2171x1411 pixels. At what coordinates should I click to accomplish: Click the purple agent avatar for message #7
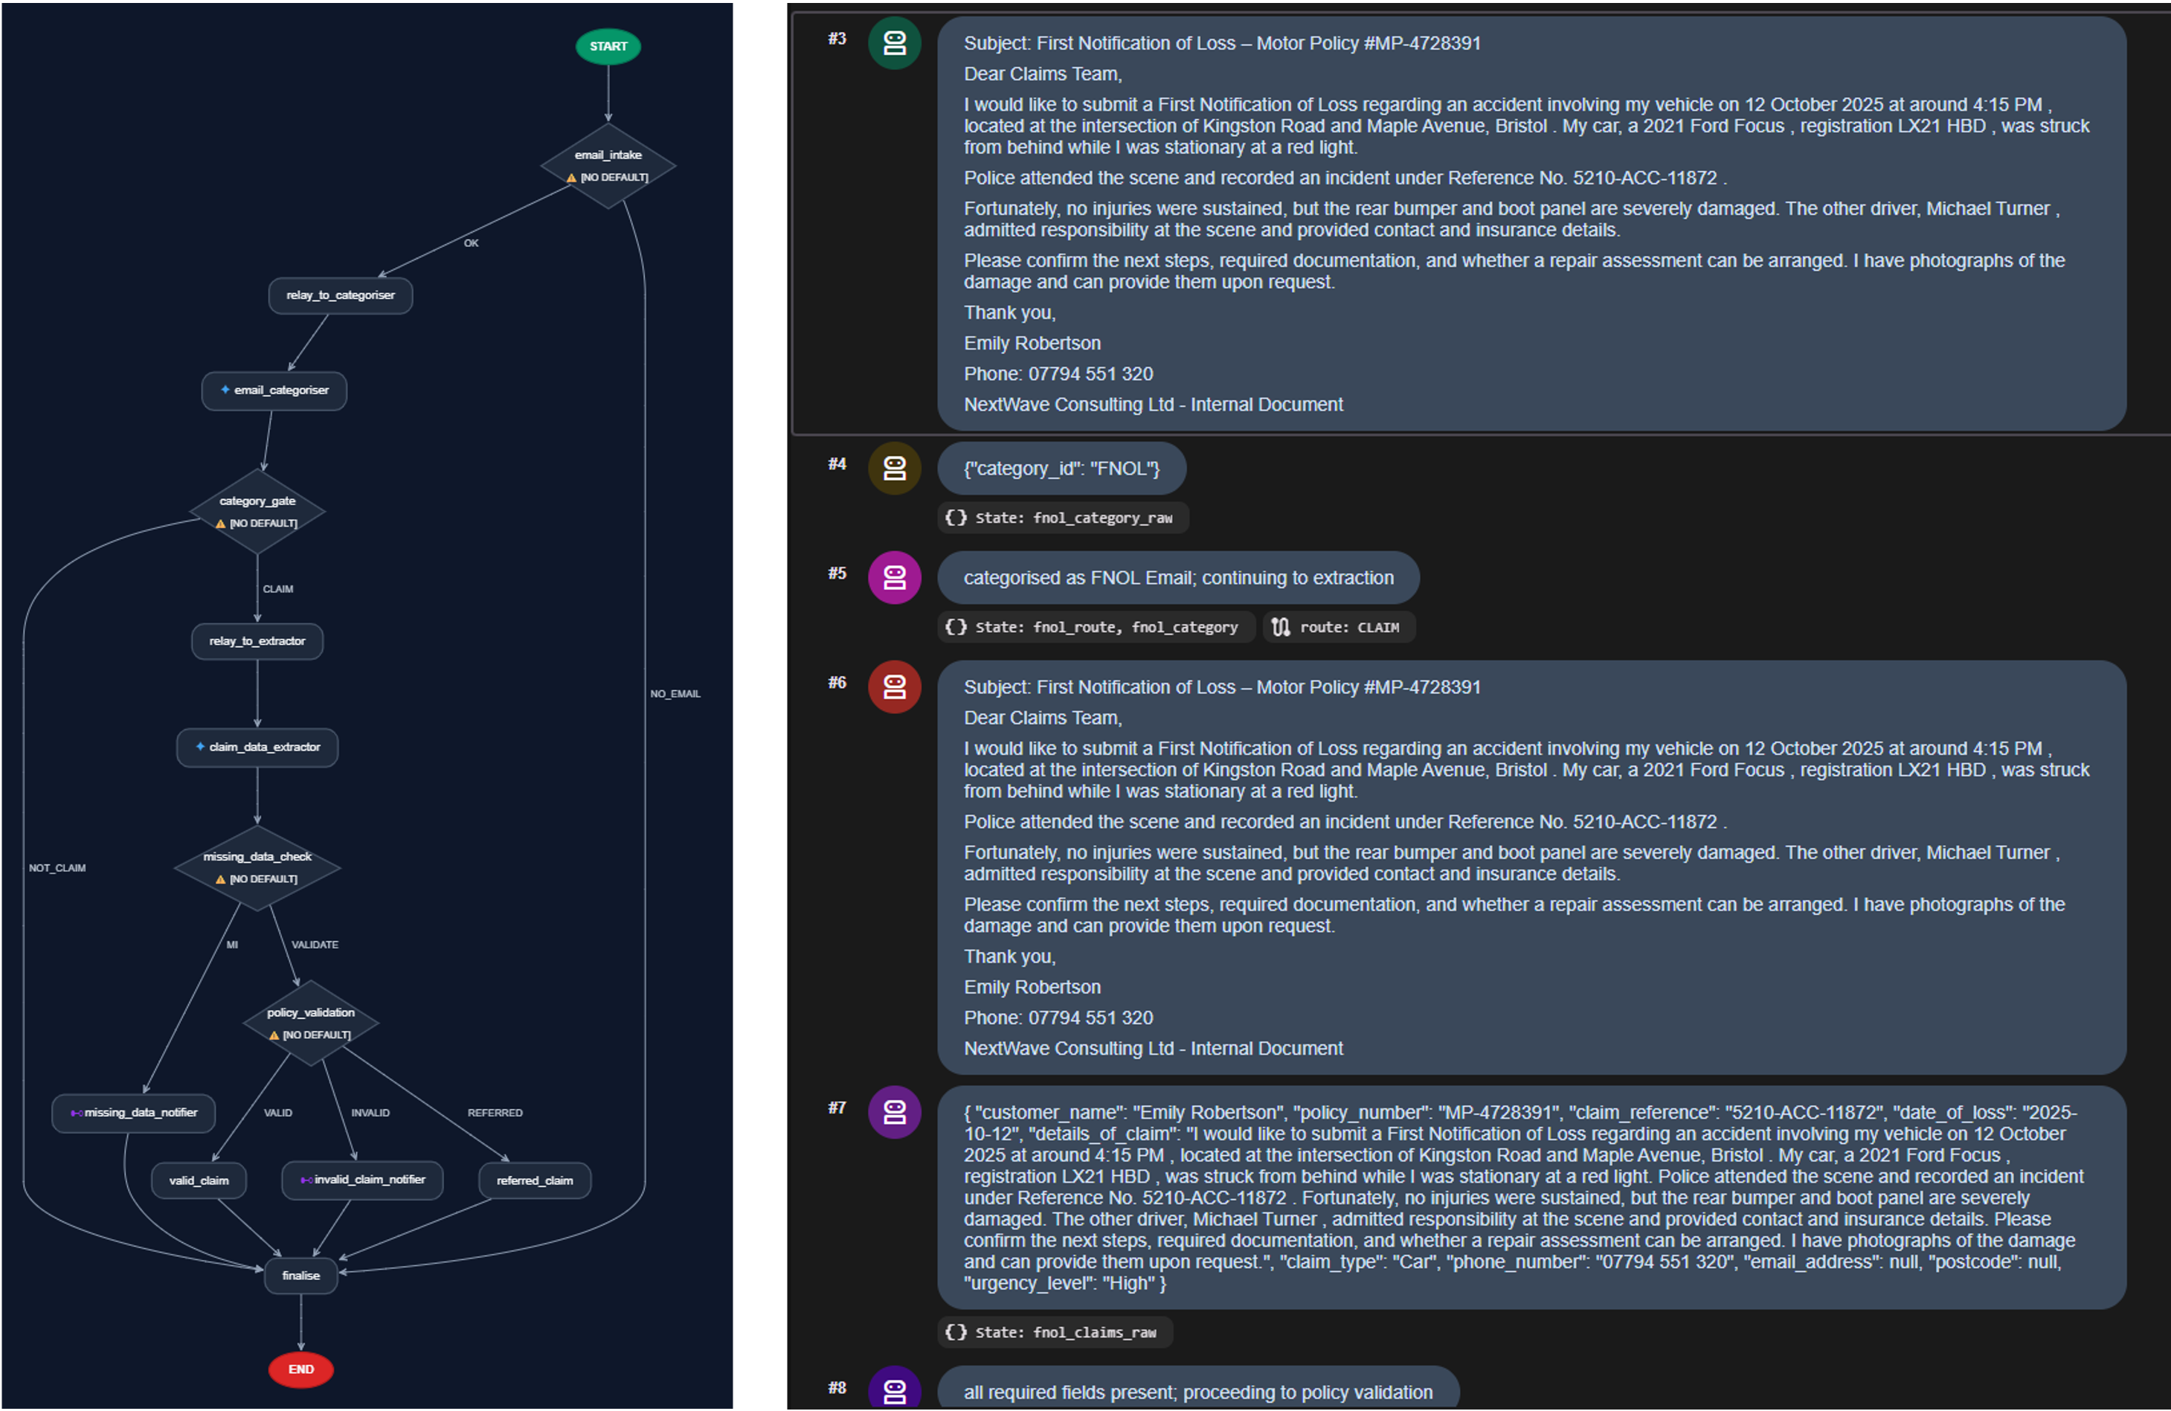[894, 1112]
